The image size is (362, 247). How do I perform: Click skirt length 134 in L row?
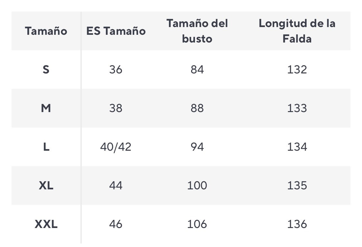pyautogui.click(x=297, y=147)
